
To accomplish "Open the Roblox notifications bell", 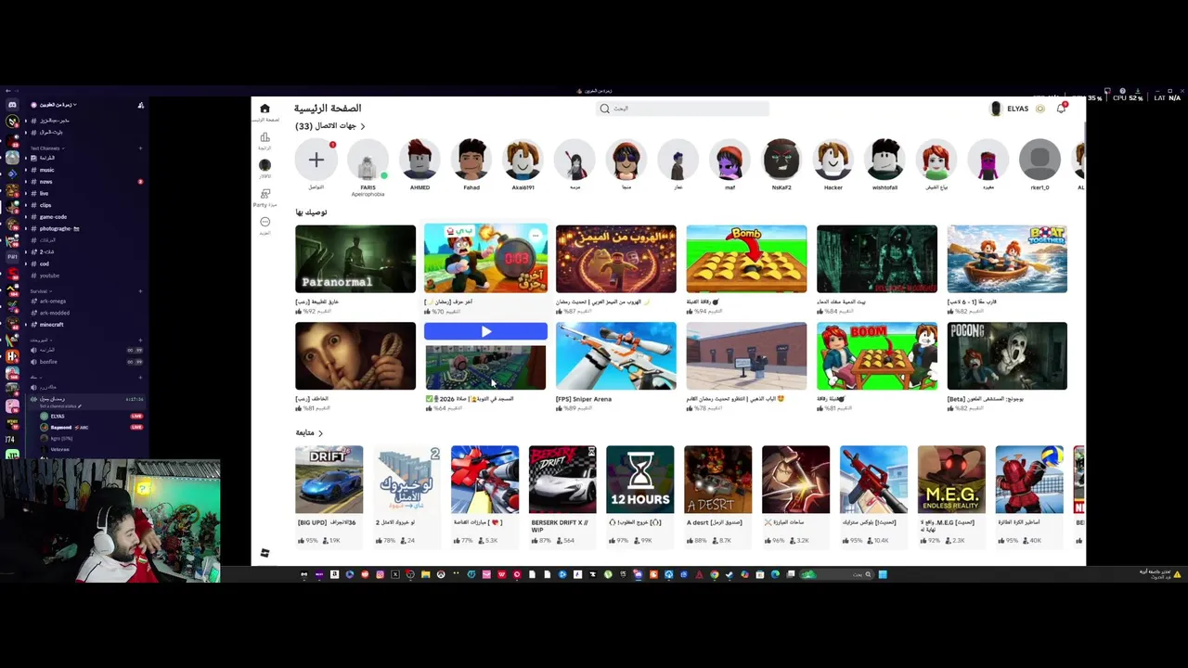I will tap(1061, 109).
